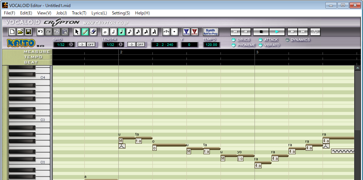Select the vibrato wave bar in piano roll
363x180 pixels.
click(343, 151)
